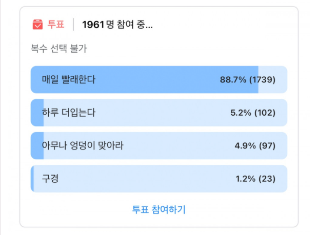Click the red ballot box poll icon
Viewport: 317px width, 235px height.
coord(37,25)
